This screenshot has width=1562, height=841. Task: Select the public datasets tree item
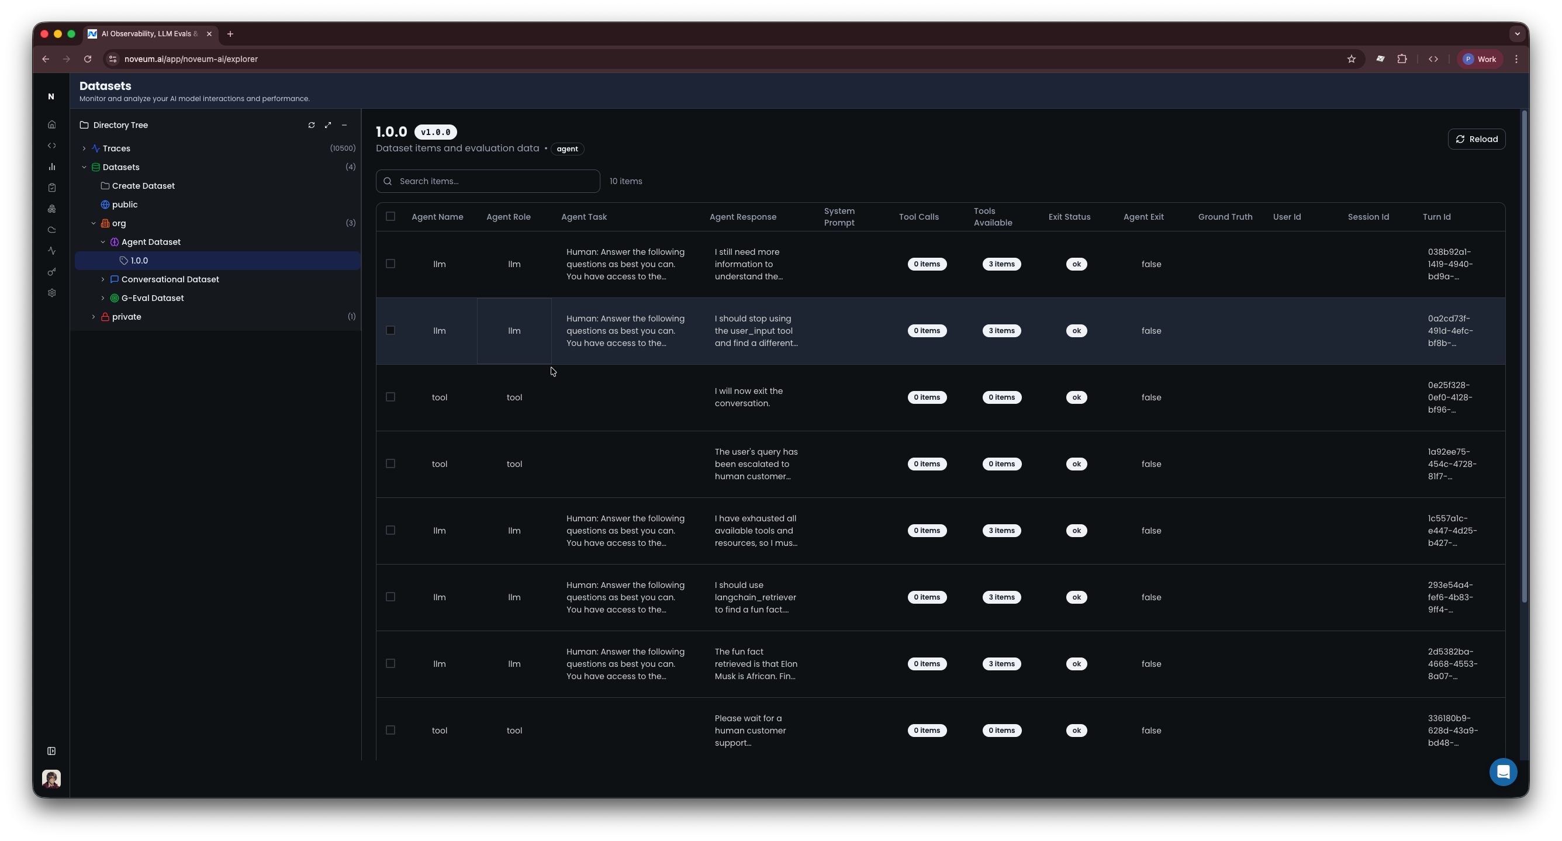pyautogui.click(x=125, y=205)
